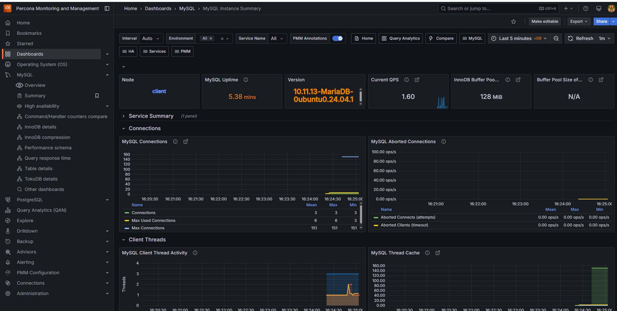
Task: Expand Operating System (OS) sidebar section
Action: (x=107, y=64)
